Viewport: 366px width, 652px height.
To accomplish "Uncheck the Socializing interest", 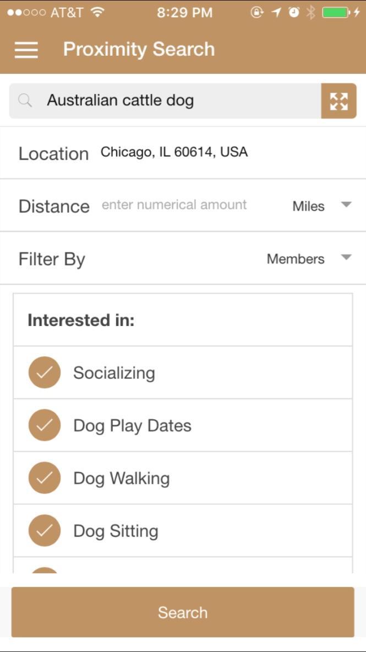I will tap(44, 372).
